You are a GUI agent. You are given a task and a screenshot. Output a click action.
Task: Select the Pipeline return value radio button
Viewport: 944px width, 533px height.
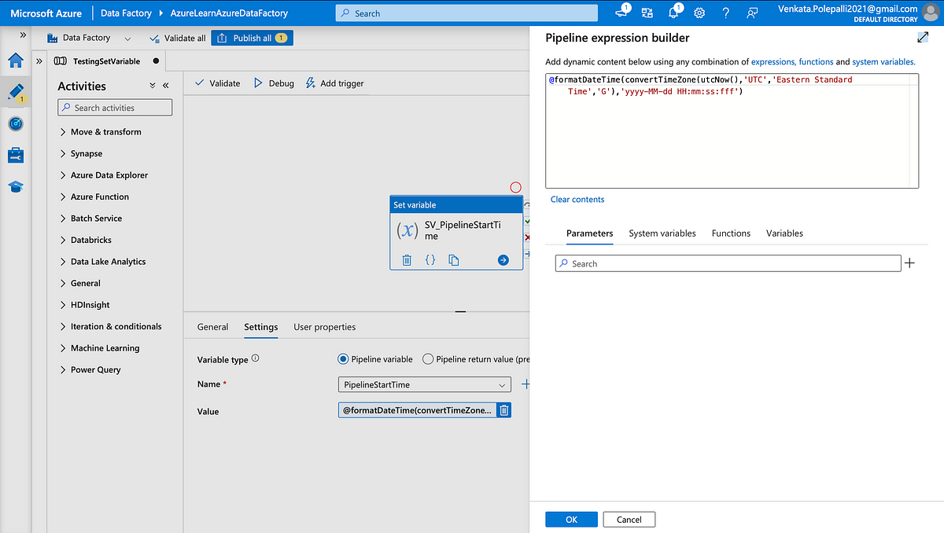428,358
